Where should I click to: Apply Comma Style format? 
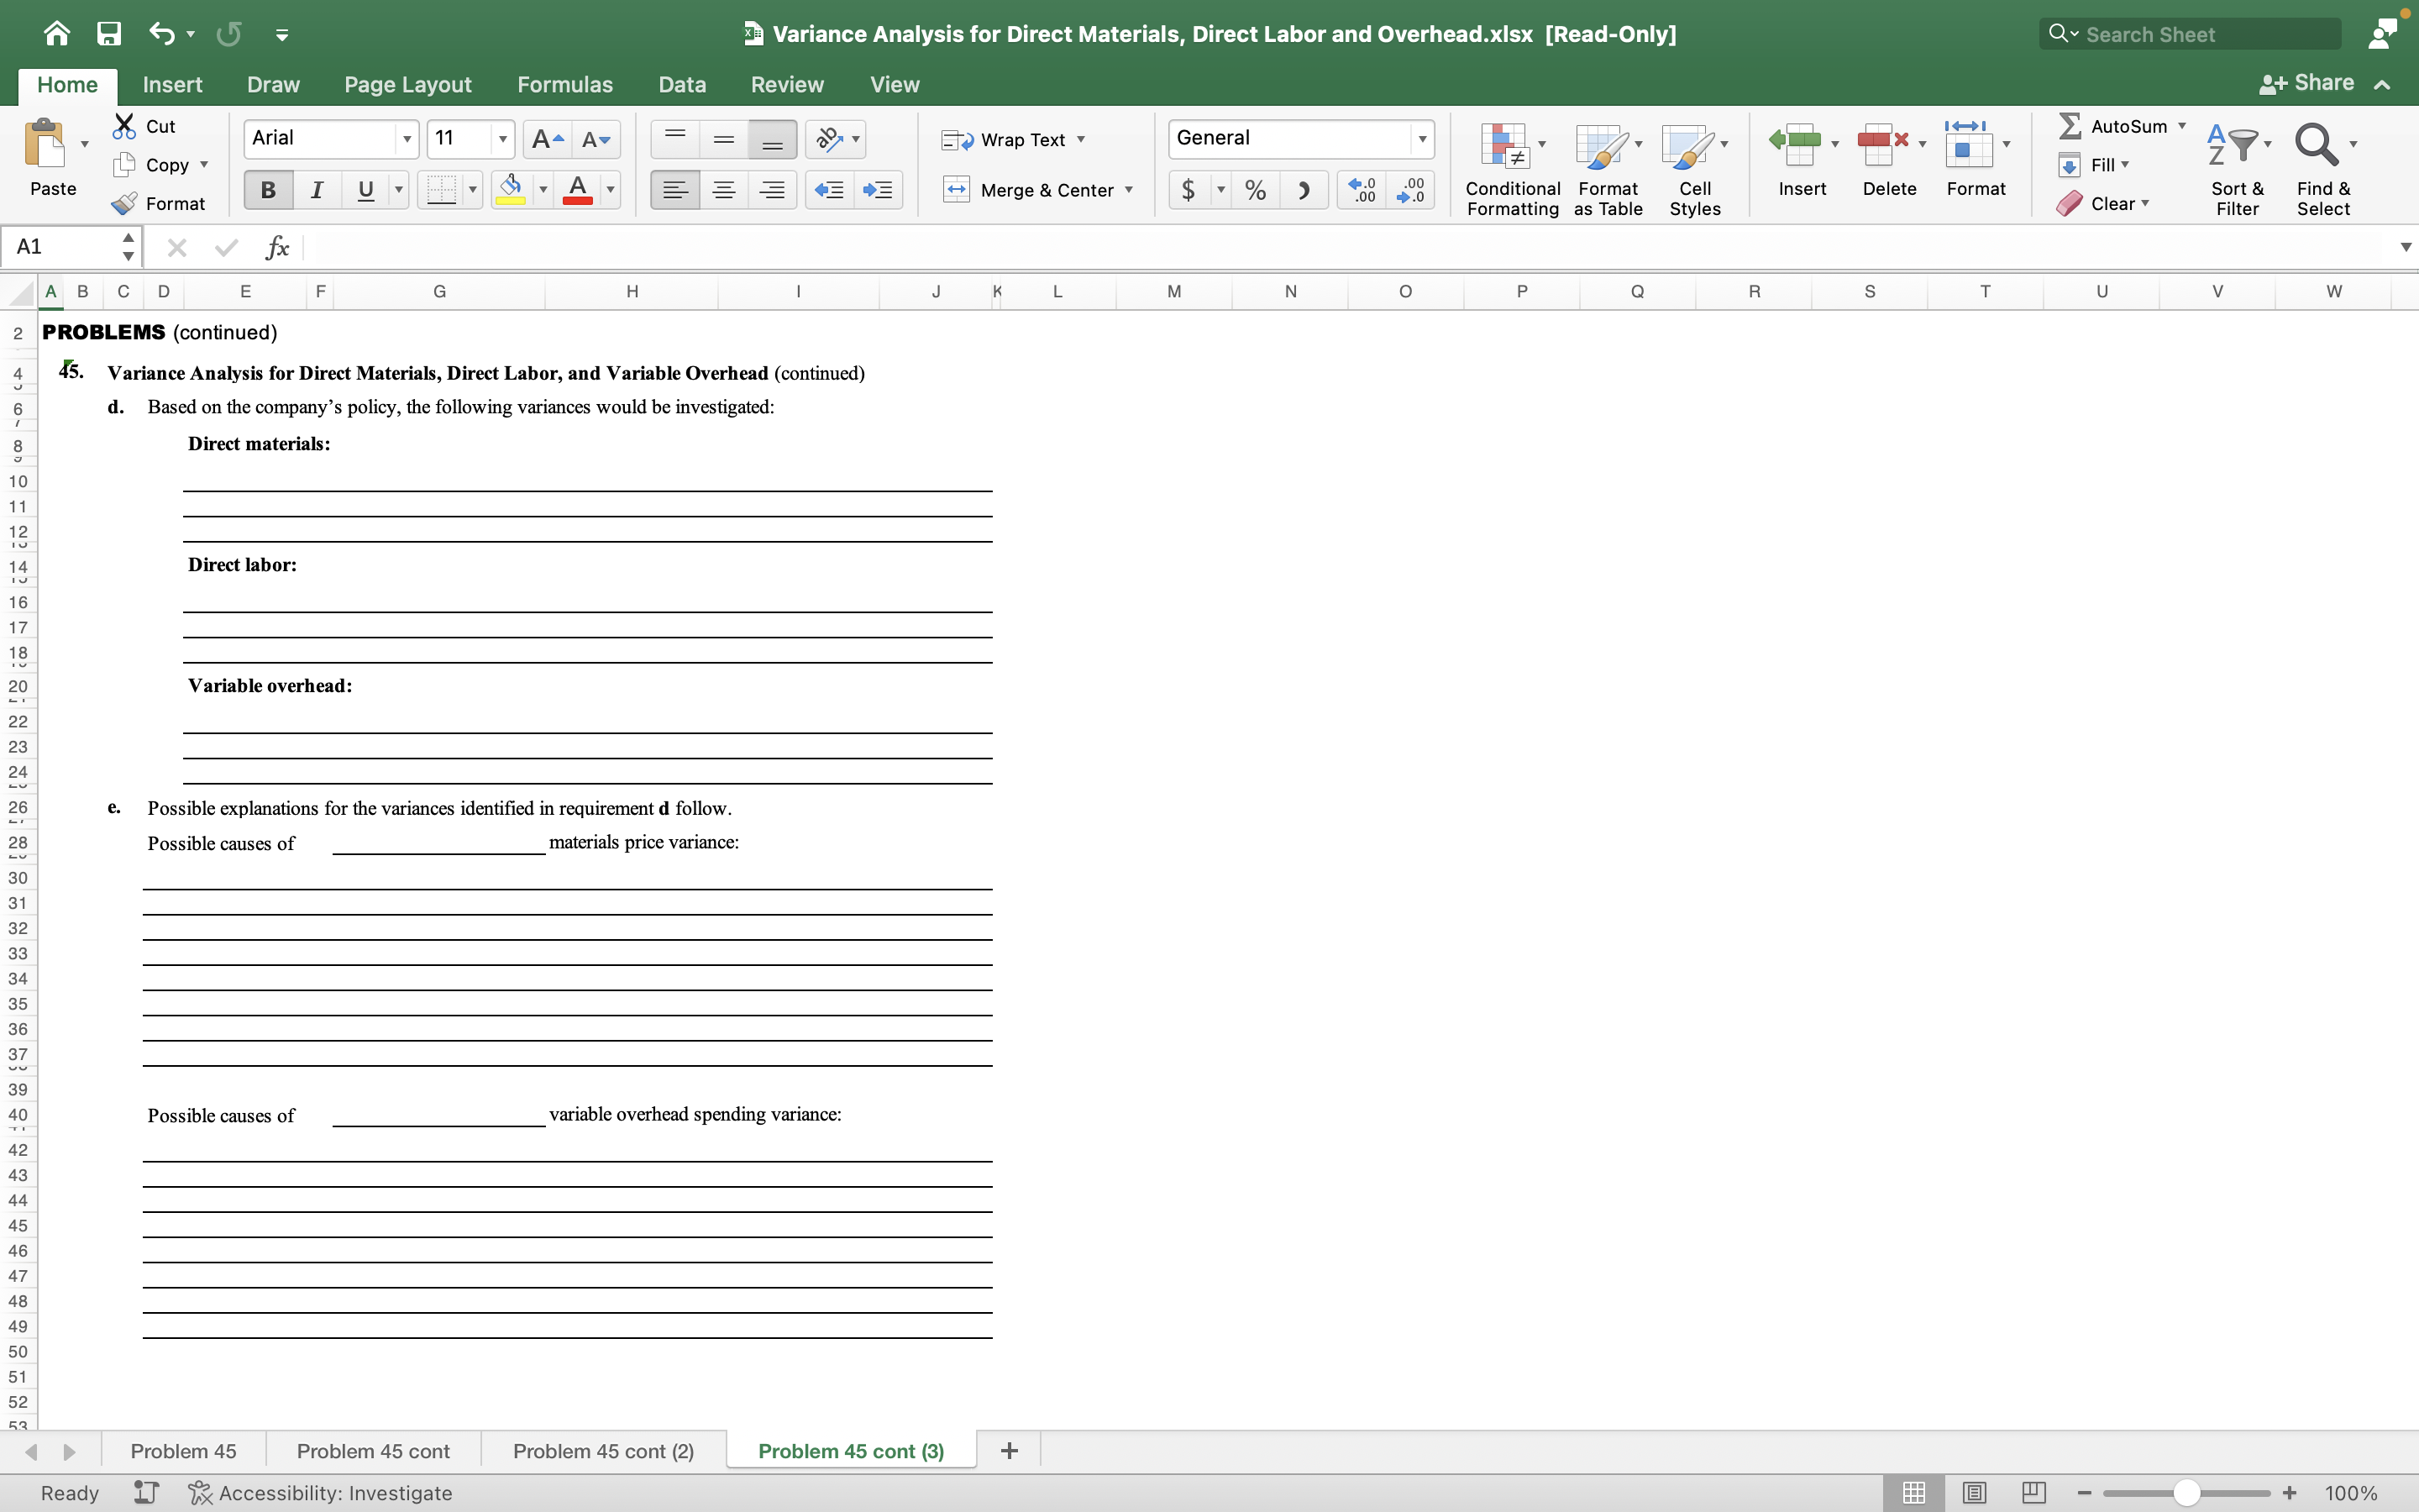(1304, 189)
